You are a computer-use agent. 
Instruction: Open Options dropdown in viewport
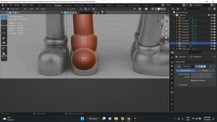164,13
